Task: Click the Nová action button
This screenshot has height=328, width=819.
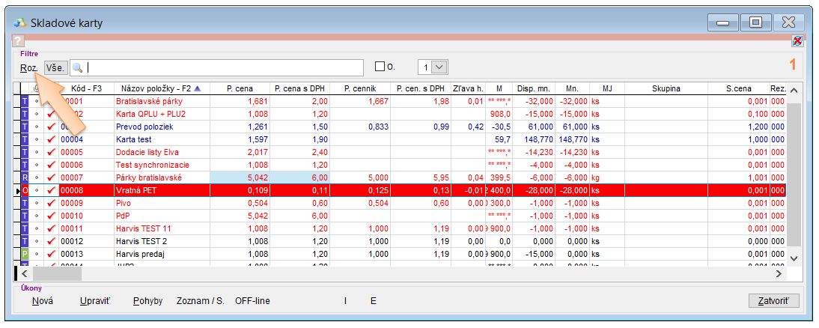Action: click(42, 301)
